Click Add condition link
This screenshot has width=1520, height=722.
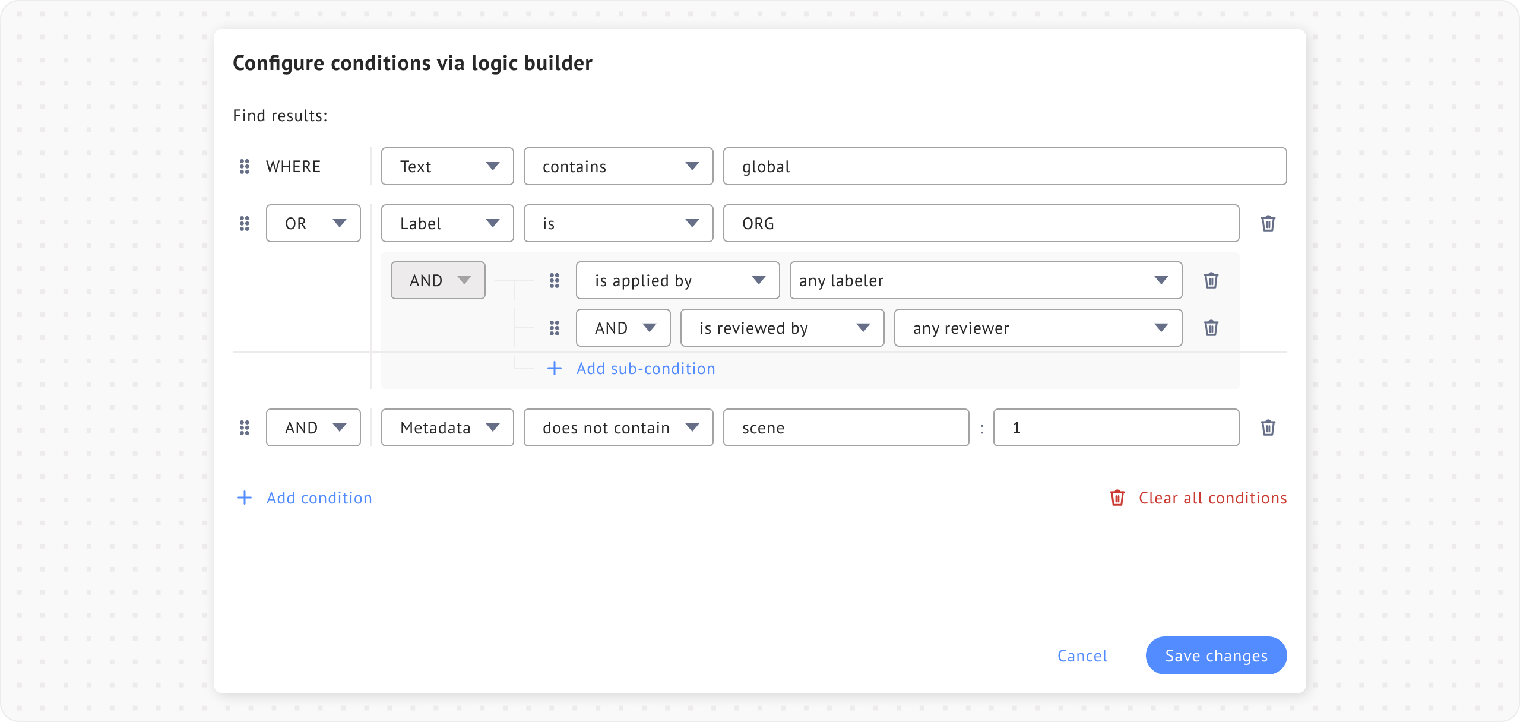click(x=319, y=498)
